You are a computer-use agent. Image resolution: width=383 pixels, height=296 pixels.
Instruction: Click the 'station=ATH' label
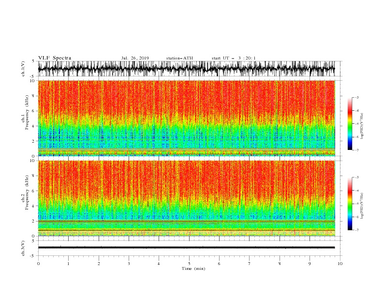(x=179, y=58)
